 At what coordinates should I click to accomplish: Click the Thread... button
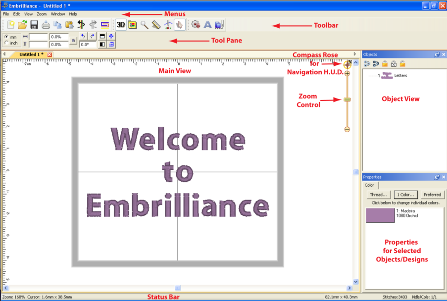(x=378, y=195)
